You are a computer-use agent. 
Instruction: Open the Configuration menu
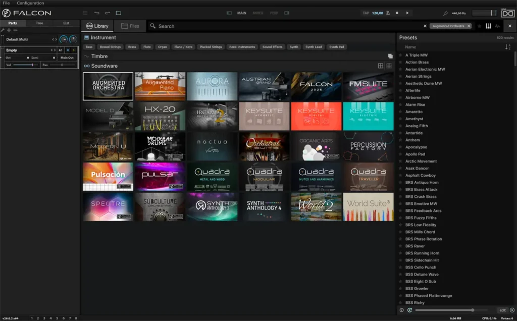pyautogui.click(x=30, y=3)
